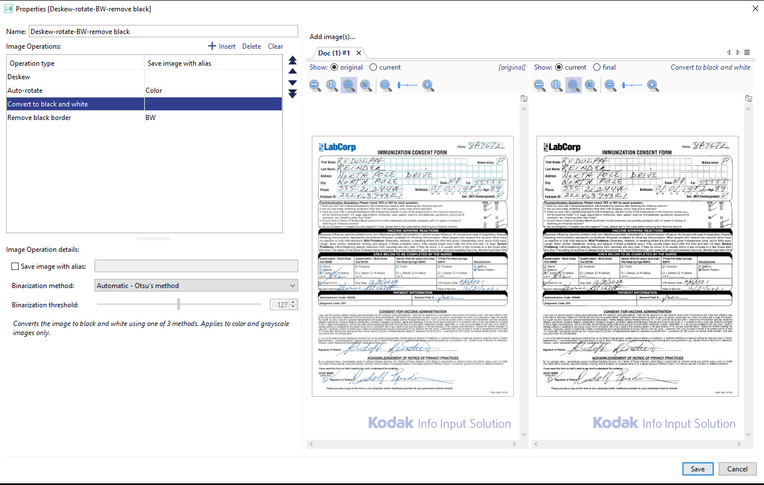Click the fit-to-page icon on right preview
This screenshot has width=764, height=485.
pos(573,85)
